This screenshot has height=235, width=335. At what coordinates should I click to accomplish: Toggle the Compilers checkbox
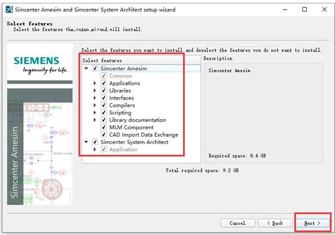(x=103, y=105)
